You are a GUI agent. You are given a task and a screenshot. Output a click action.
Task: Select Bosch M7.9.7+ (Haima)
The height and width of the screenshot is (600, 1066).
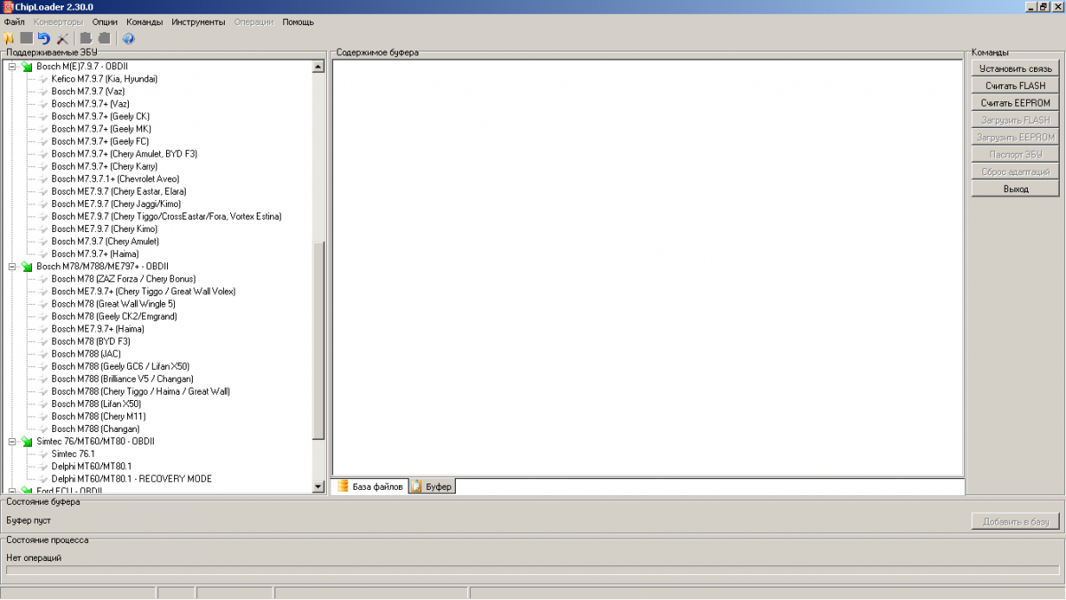tap(95, 253)
